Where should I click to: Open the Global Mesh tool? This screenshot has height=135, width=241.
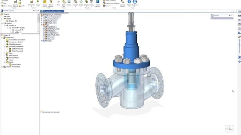(45, 3)
